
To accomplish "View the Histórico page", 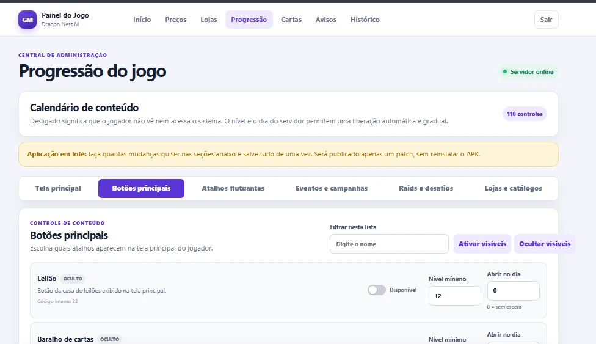I will tap(365, 20).
